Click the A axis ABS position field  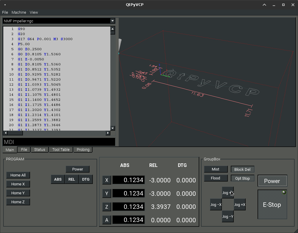pos(128,220)
